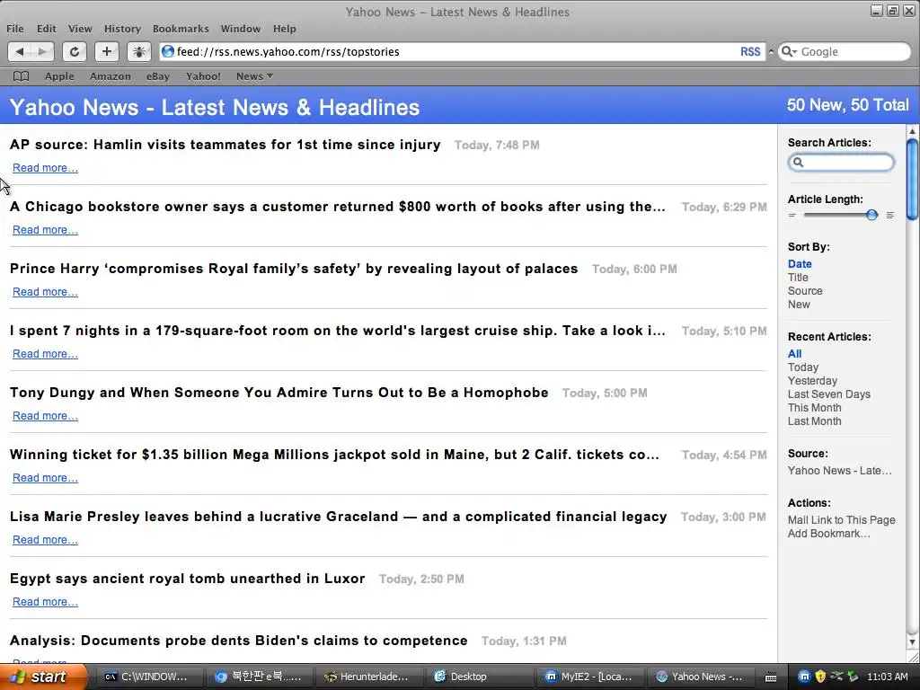Click the long article length icon
The width and height of the screenshot is (920, 690).
[x=890, y=216]
